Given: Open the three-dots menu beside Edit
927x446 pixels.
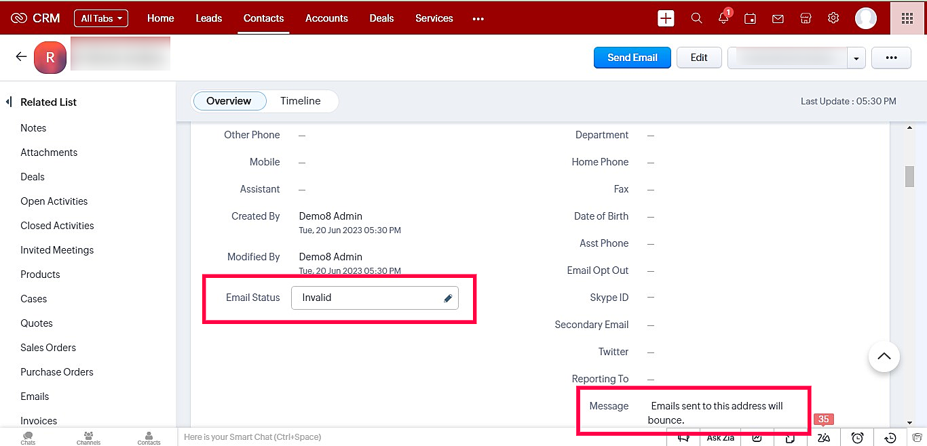Looking at the screenshot, I should (x=891, y=58).
